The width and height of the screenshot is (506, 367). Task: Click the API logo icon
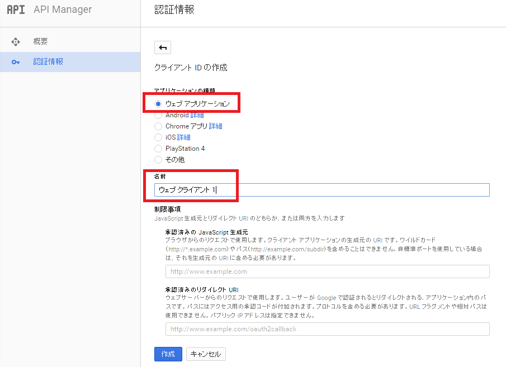[16, 9]
